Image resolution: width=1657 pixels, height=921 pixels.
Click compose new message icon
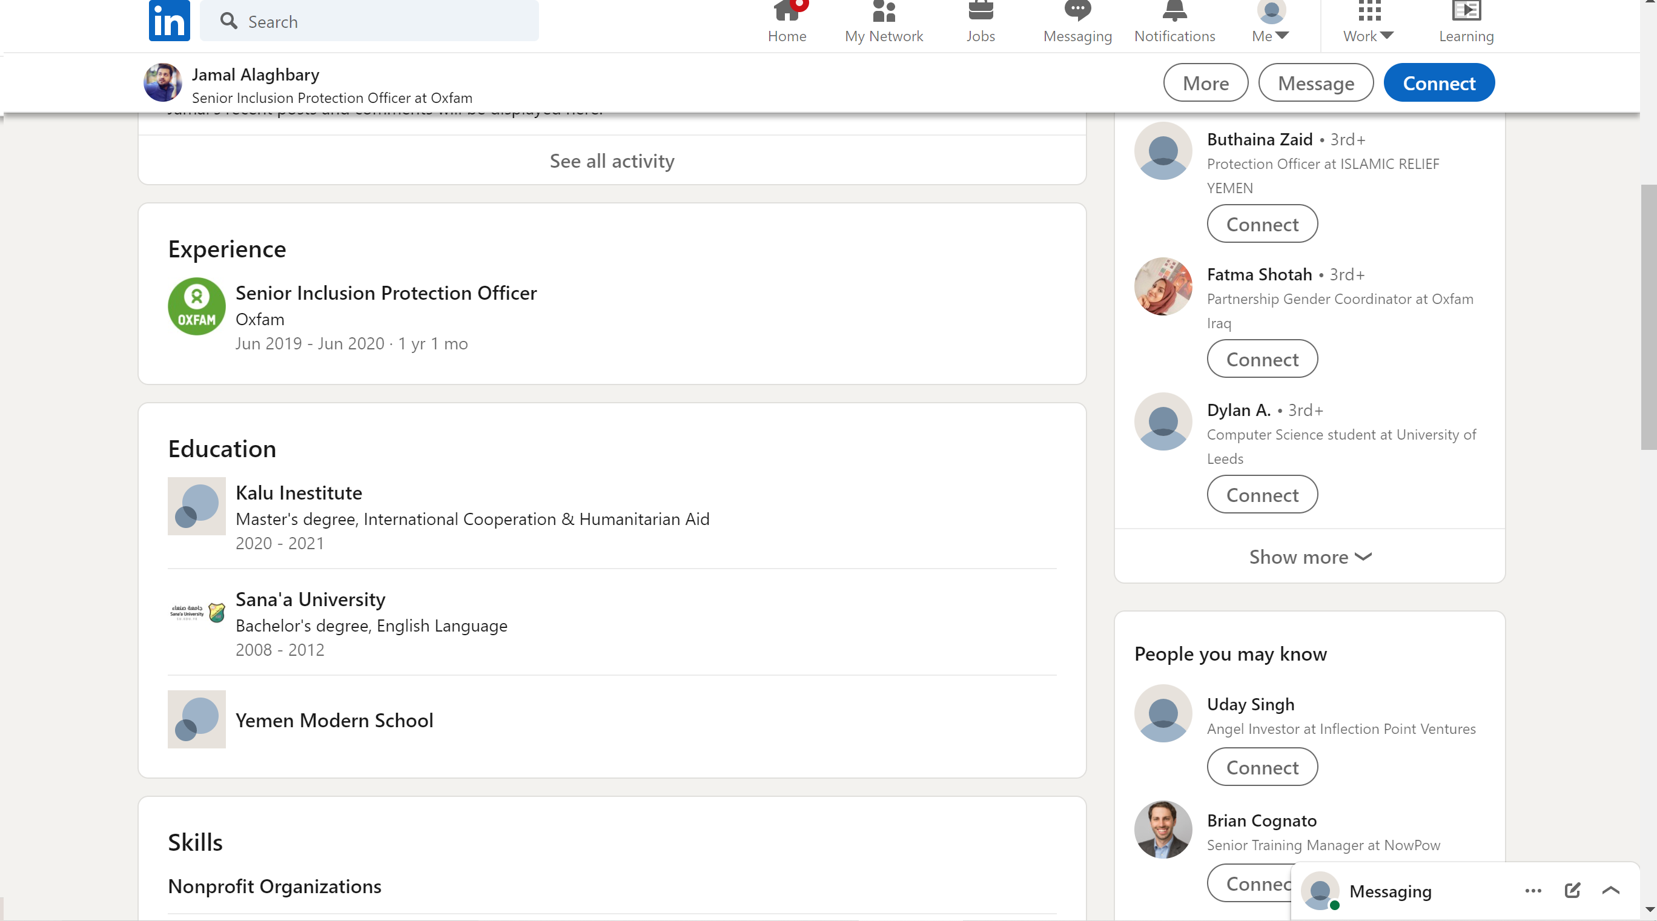click(1572, 891)
